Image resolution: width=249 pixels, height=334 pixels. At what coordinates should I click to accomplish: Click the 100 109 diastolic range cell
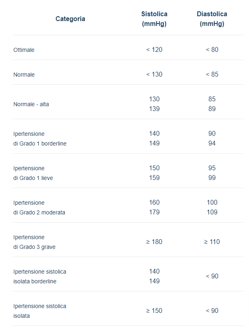pyautogui.click(x=212, y=207)
